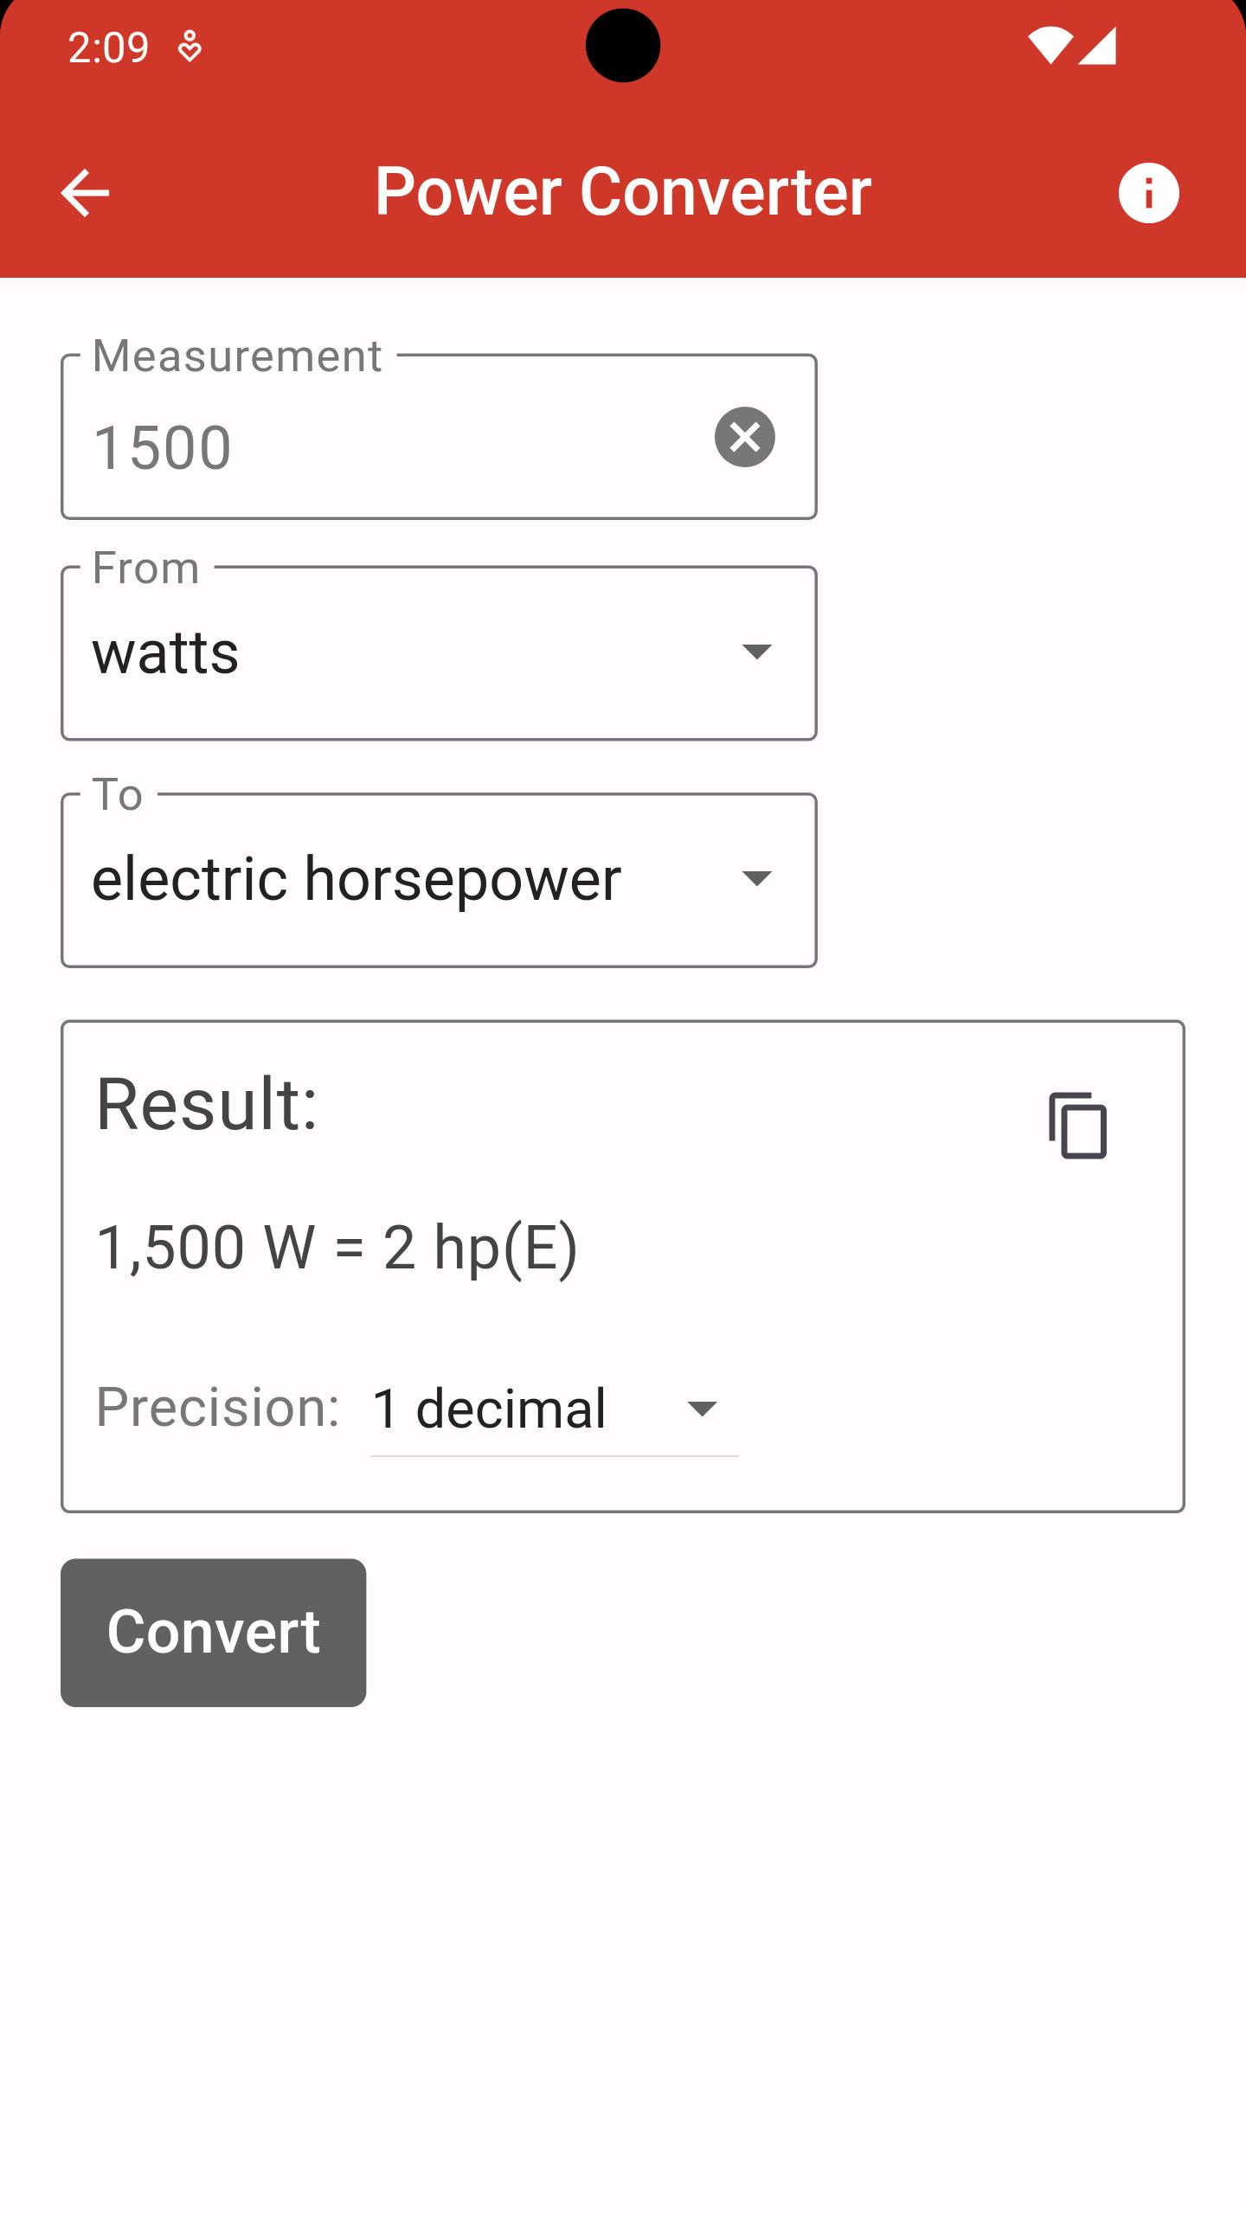
Task: Open the info icon in header
Action: coord(1148,192)
